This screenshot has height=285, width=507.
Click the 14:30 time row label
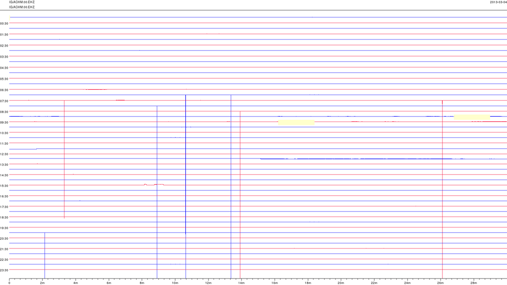point(4,175)
